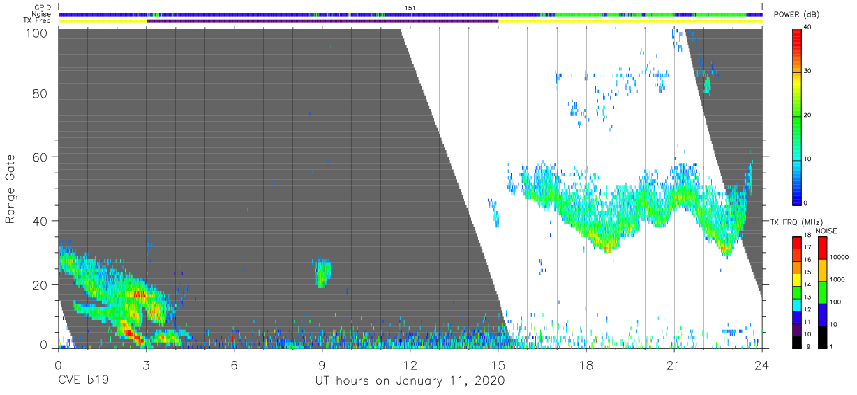Click the '21' hour tick label
Image resolution: width=857 pixels, height=395 pixels.
(x=674, y=364)
